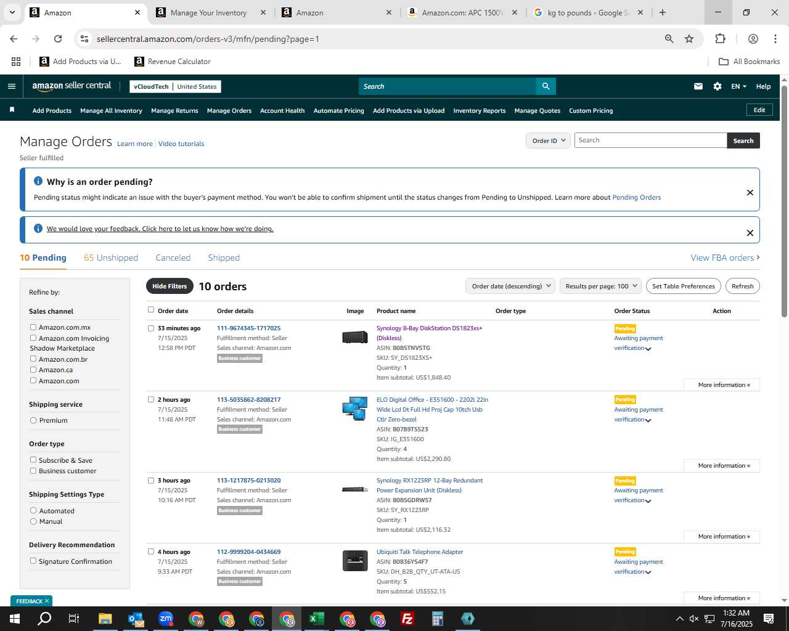Open Account Health in the nav bar
The image size is (789, 631).
[x=282, y=110]
